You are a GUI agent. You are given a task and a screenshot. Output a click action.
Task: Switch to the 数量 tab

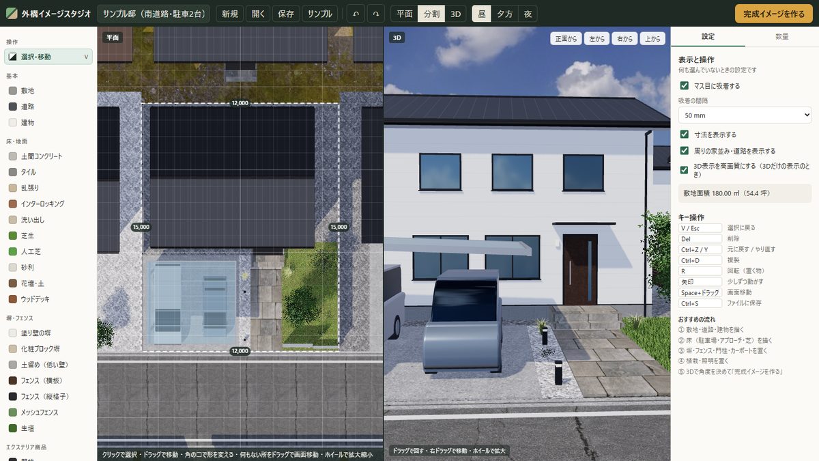pos(781,36)
